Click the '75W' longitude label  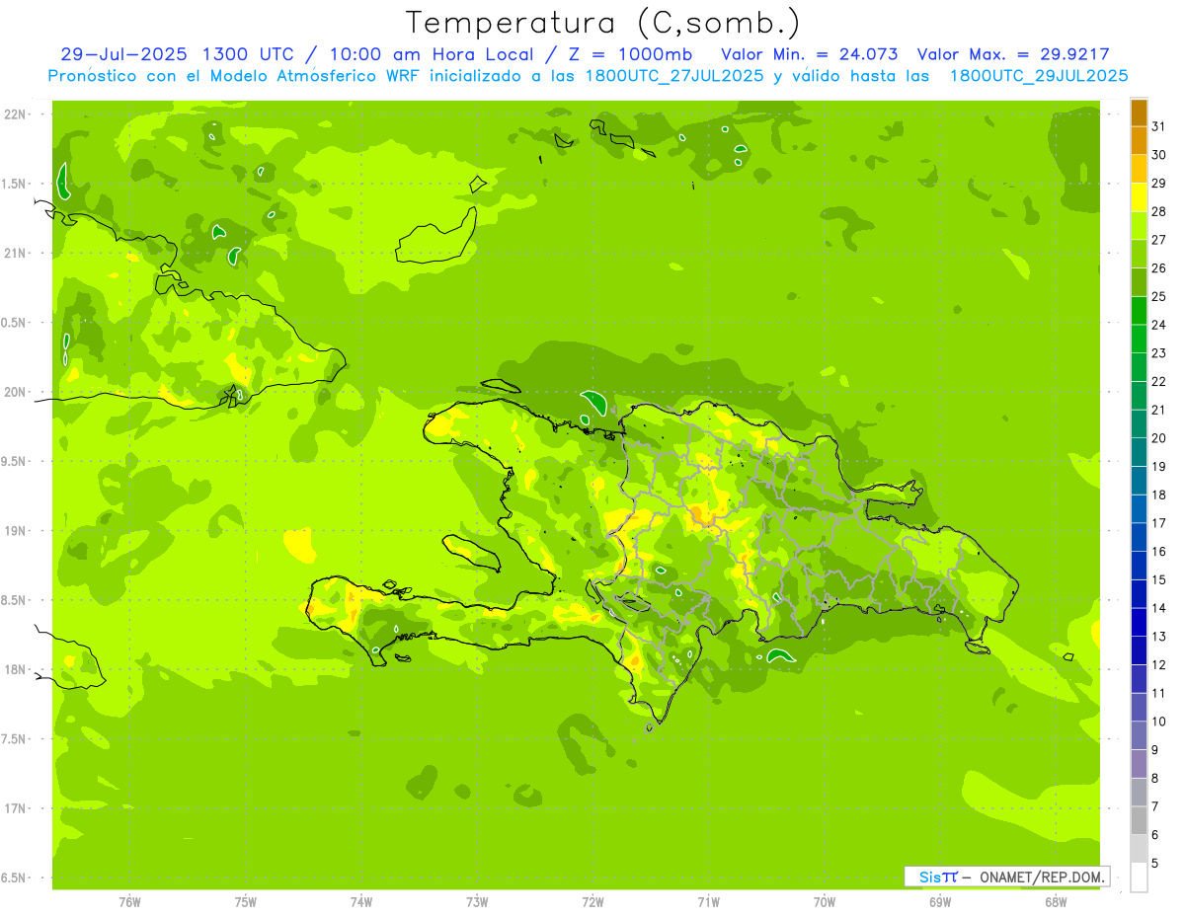[x=246, y=902]
